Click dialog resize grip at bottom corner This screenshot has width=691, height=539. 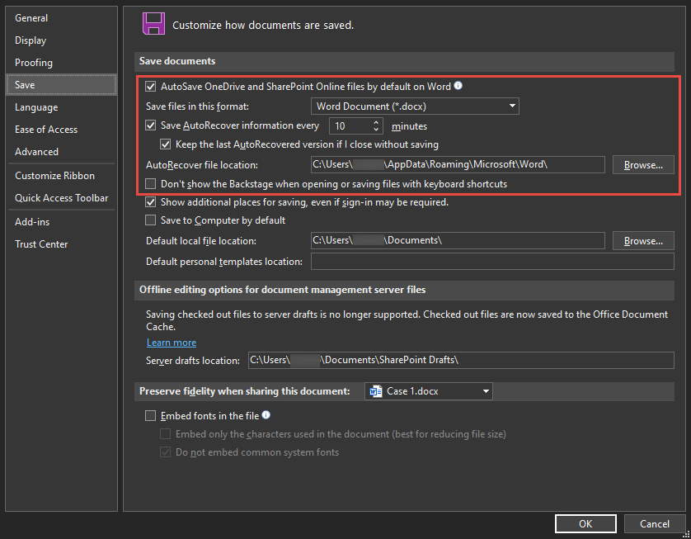(x=685, y=534)
